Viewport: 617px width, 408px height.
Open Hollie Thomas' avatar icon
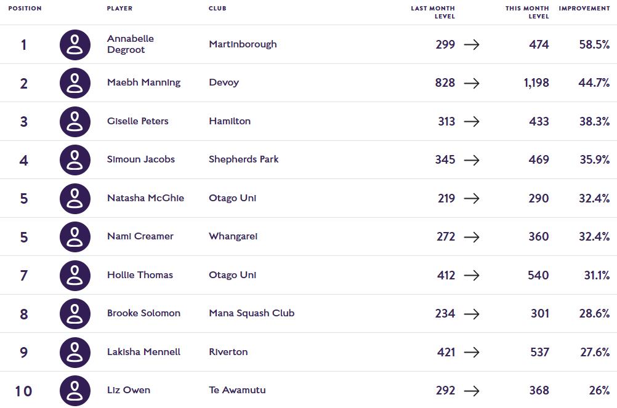75,275
